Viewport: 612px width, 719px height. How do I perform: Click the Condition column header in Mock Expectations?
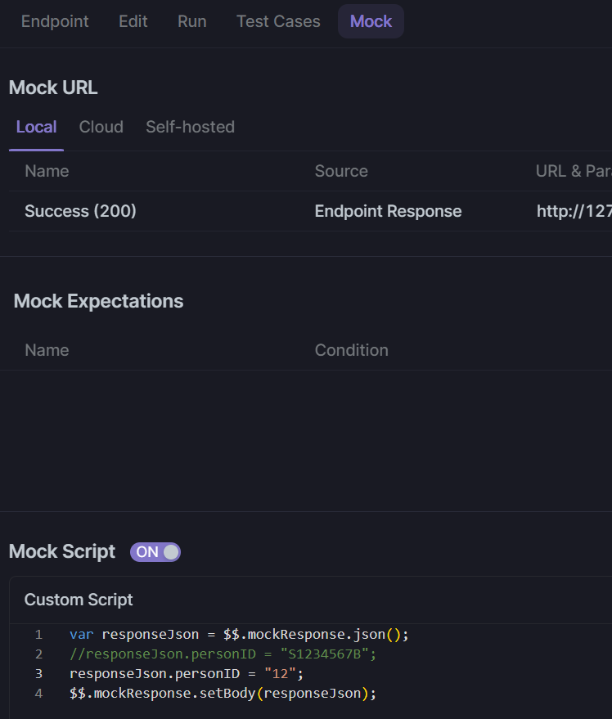(351, 350)
